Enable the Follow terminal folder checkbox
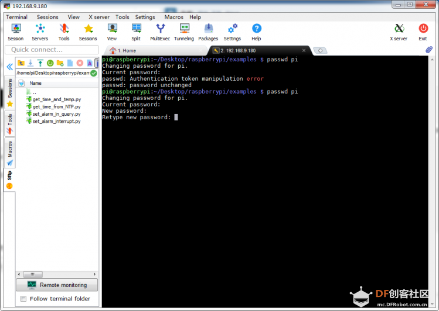Image resolution: width=439 pixels, height=311 pixels. 23,299
